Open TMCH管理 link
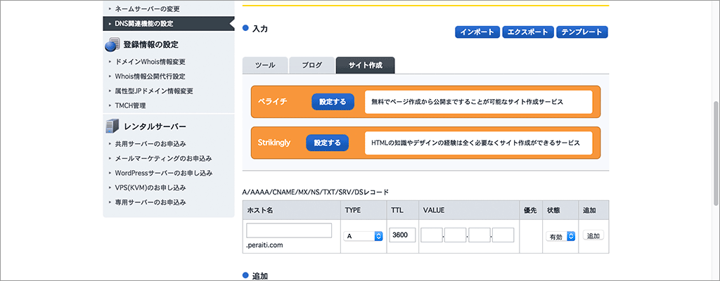 pos(130,105)
